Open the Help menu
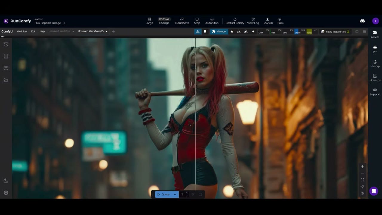The image size is (382, 215). 42,31
